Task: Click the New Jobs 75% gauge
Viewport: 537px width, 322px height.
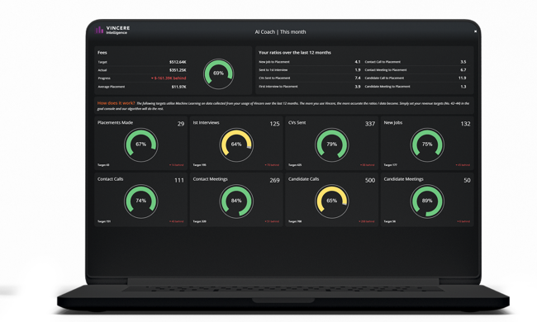Action: (427, 144)
